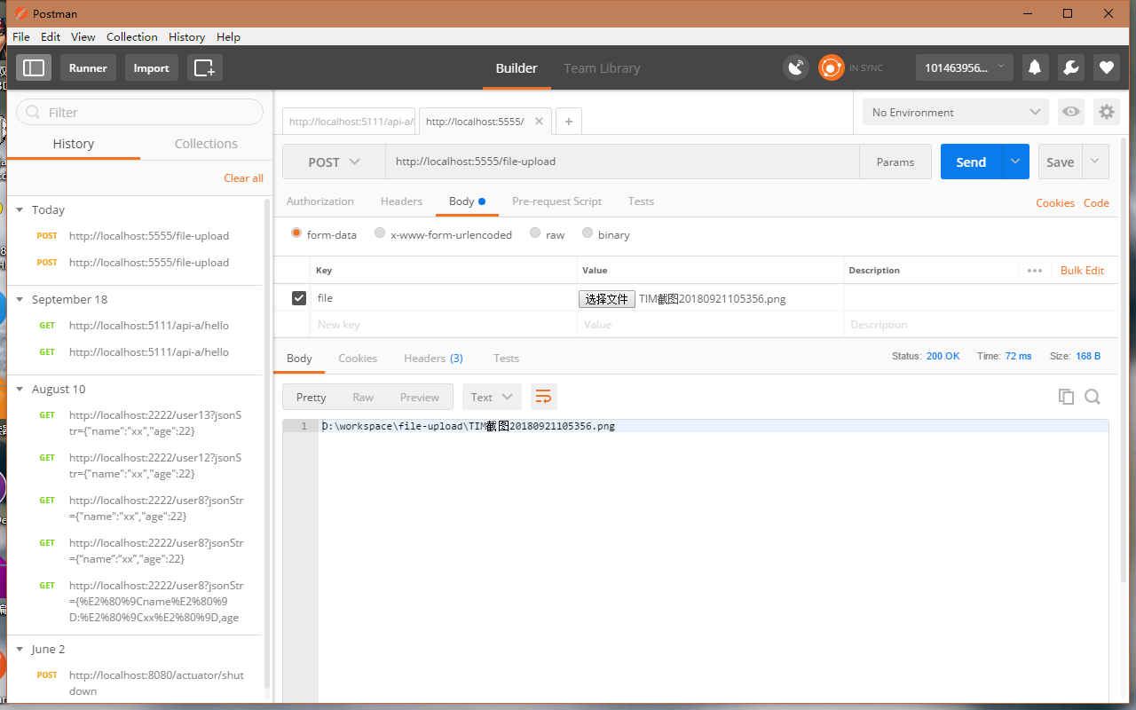Uncheck the file key row checkbox
This screenshot has height=710, width=1136.
(299, 298)
